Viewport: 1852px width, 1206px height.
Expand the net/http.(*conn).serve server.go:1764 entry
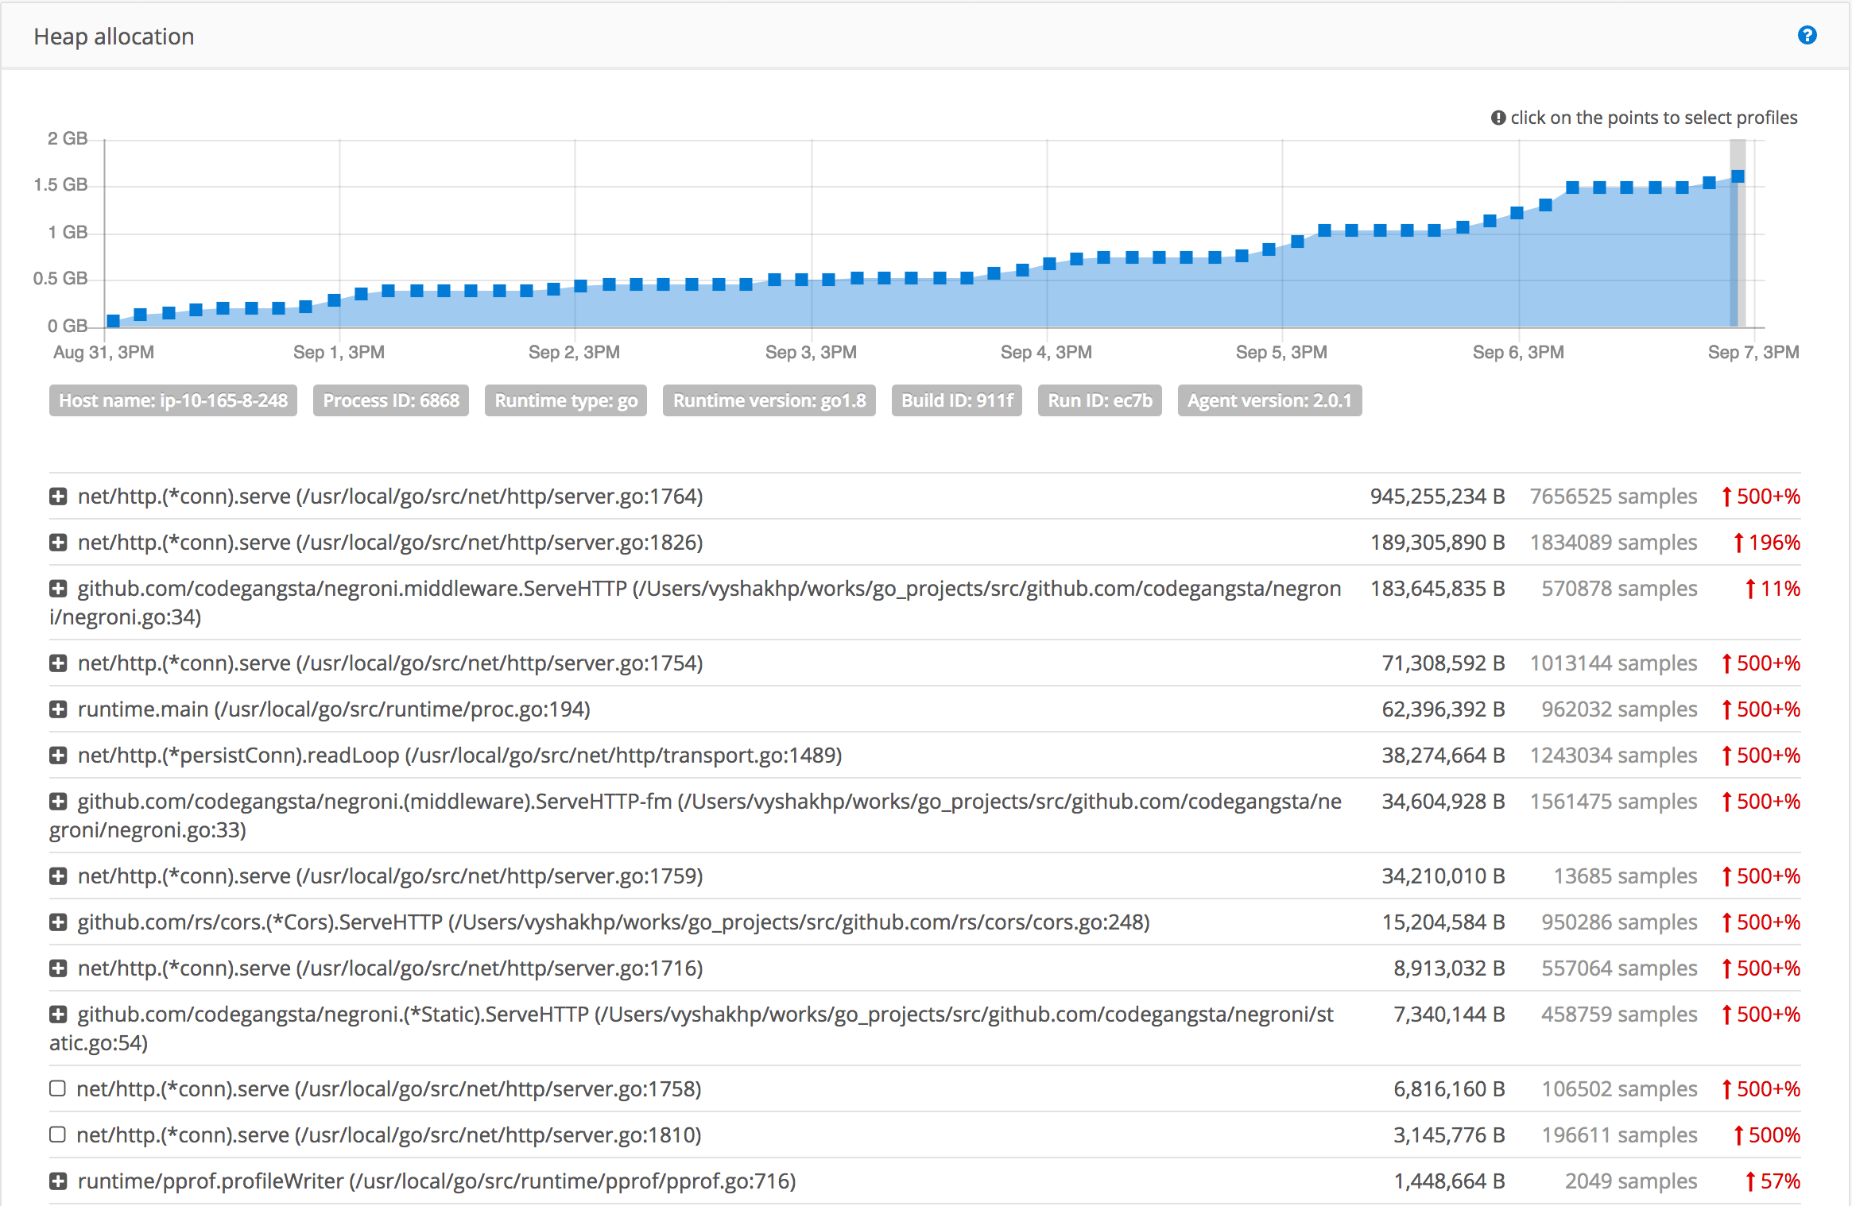coord(57,496)
